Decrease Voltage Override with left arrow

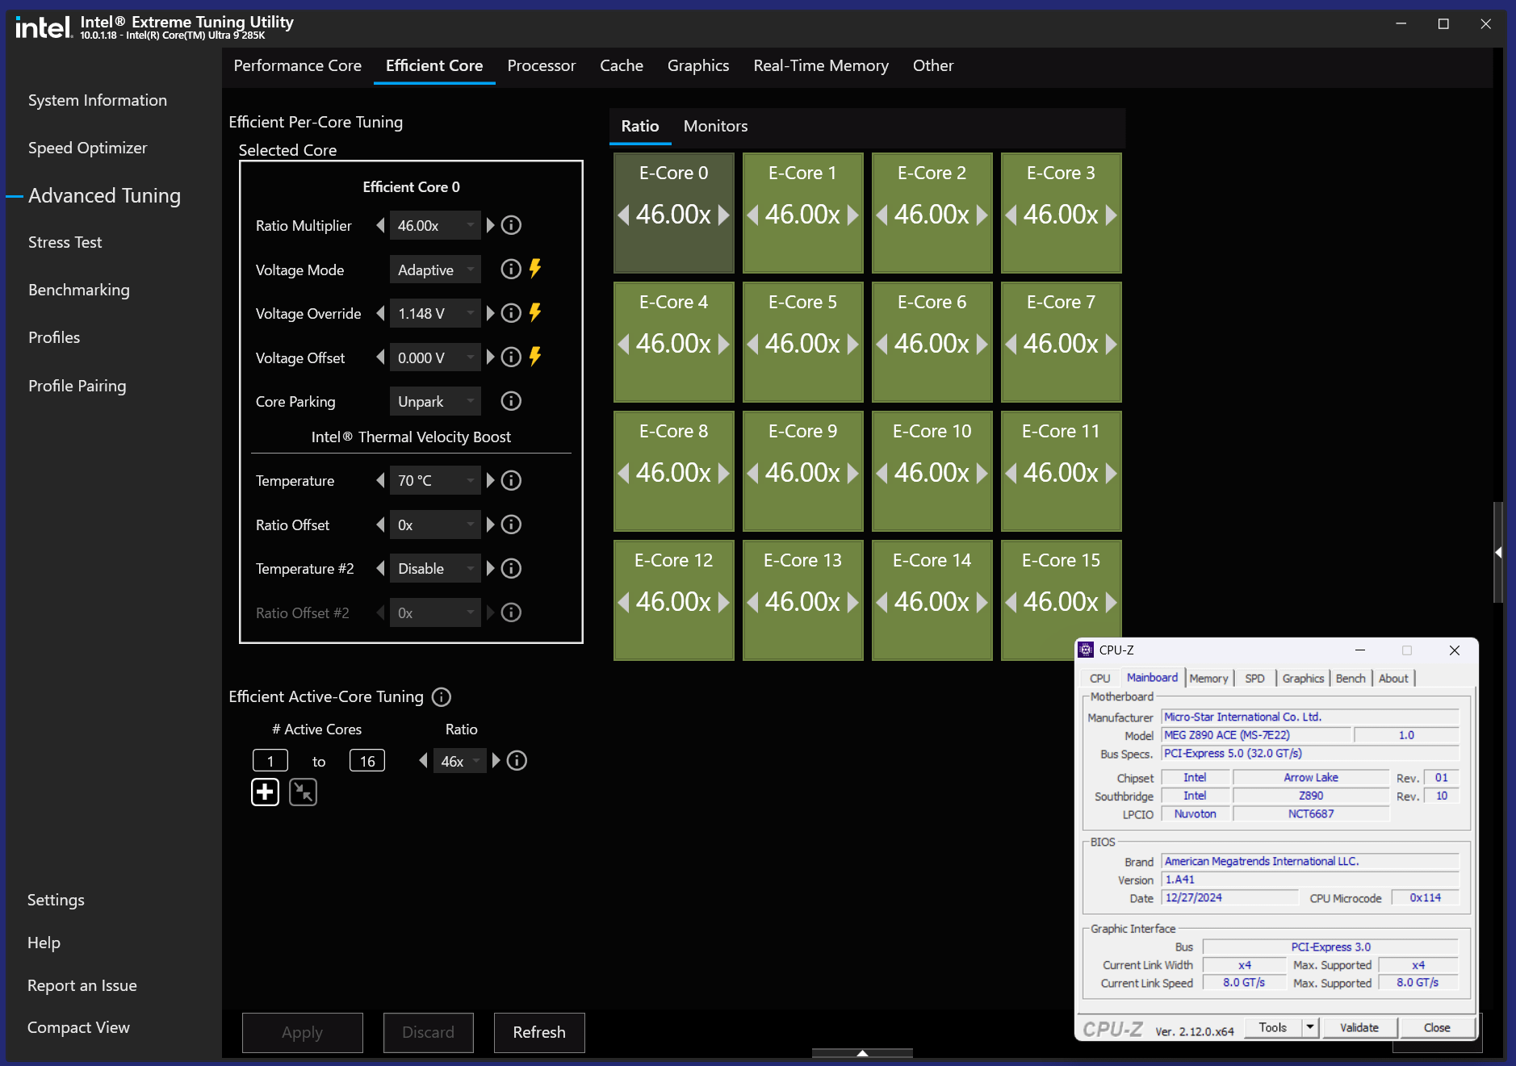[380, 313]
